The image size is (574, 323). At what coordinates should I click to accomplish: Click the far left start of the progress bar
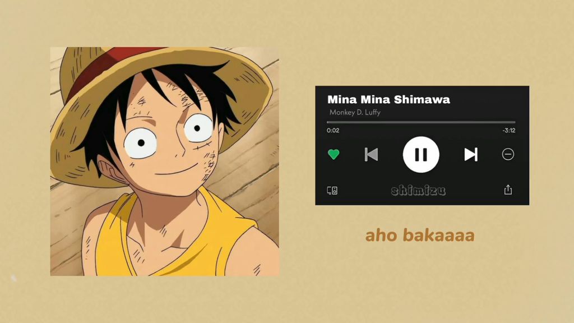[328, 122]
